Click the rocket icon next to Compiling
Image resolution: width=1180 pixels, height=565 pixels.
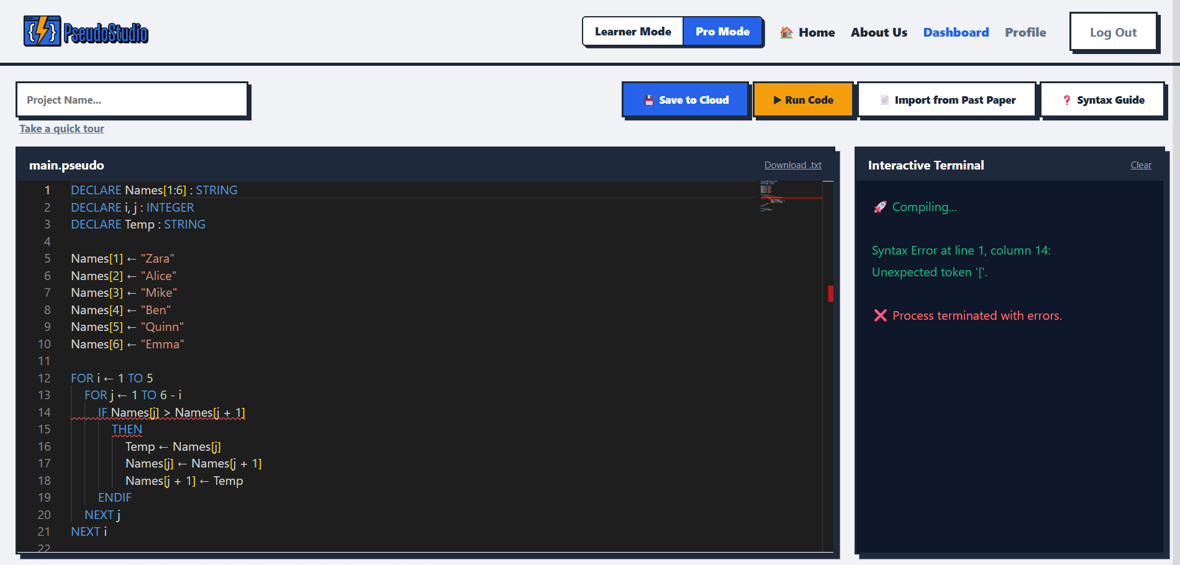click(x=880, y=207)
